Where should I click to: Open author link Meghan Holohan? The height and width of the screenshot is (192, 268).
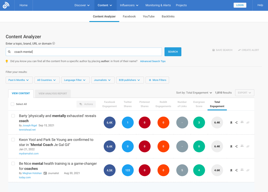(32, 173)
